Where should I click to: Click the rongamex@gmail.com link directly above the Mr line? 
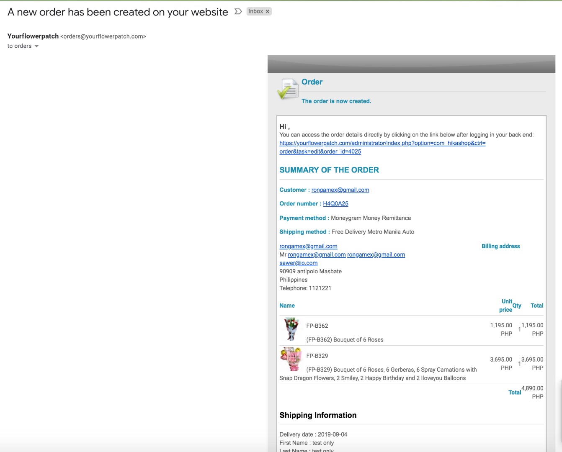point(308,247)
